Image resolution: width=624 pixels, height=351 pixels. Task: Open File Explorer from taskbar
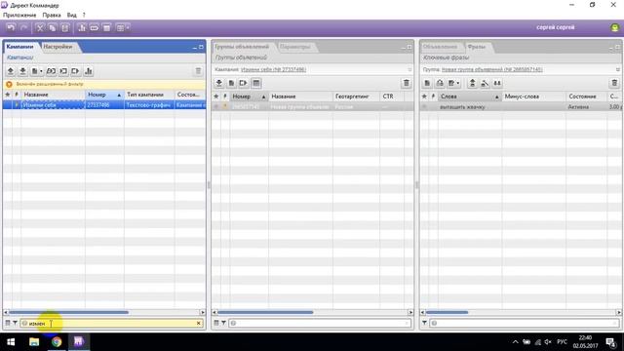tap(34, 342)
